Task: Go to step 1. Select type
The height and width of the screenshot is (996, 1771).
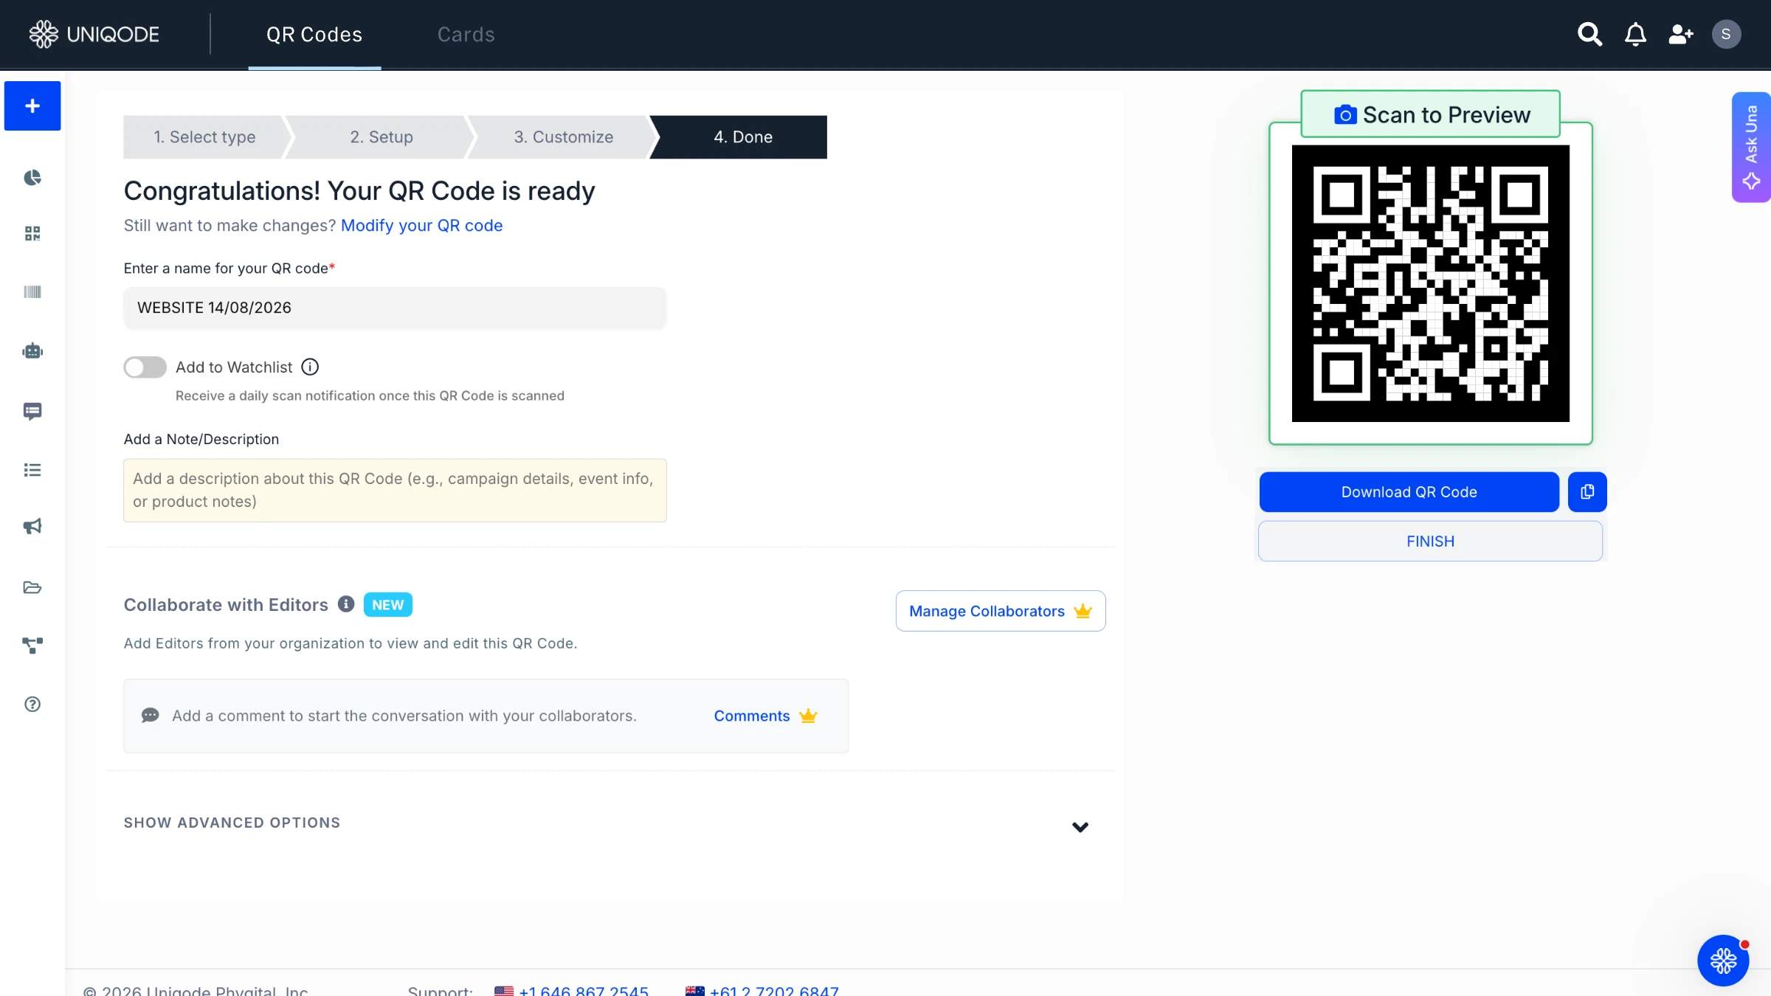Action: click(204, 137)
